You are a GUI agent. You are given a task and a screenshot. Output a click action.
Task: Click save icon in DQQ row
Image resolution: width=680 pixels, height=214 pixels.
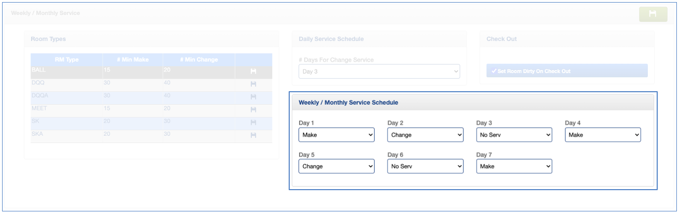point(253,84)
